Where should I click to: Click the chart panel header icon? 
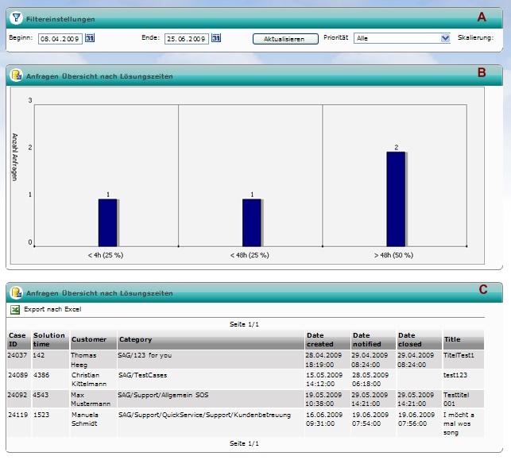[16, 75]
